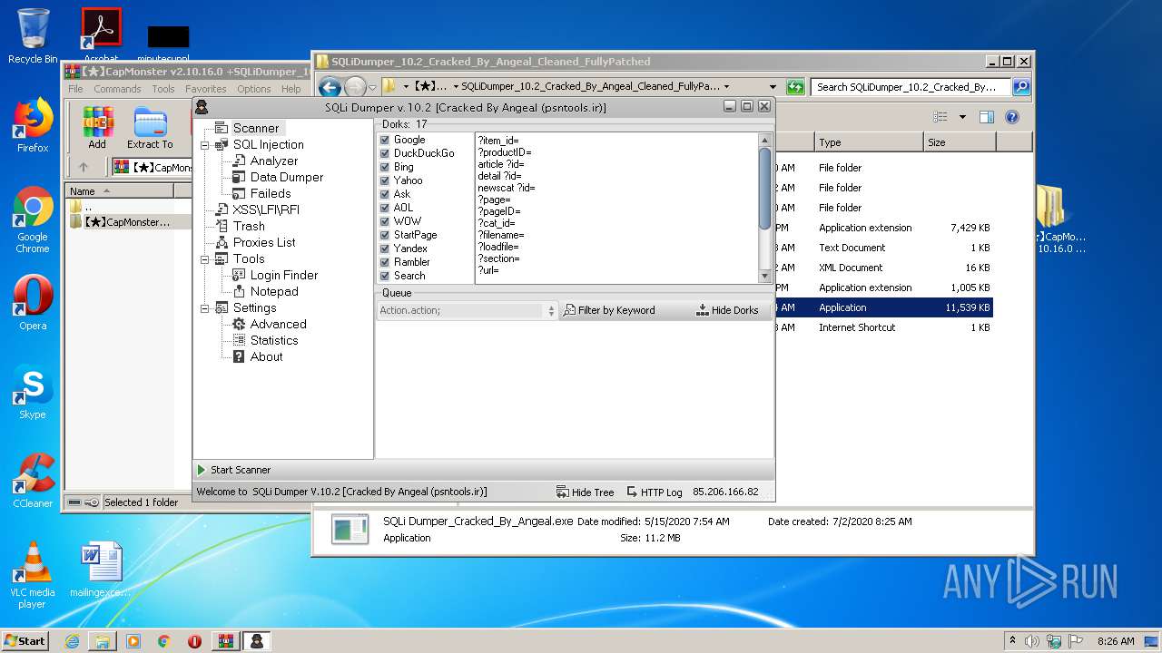The image size is (1162, 653).
Task: Click dorks list scroll down arrow
Action: (x=764, y=276)
